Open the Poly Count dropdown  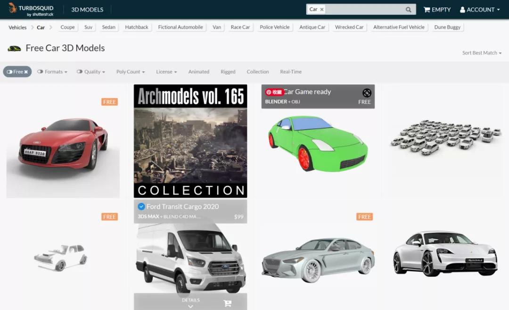click(x=131, y=72)
